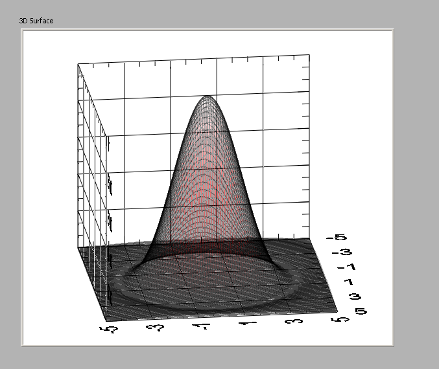This screenshot has width=439, height=369.
Task: Pick the 3 label on right axis
Action: [355, 297]
